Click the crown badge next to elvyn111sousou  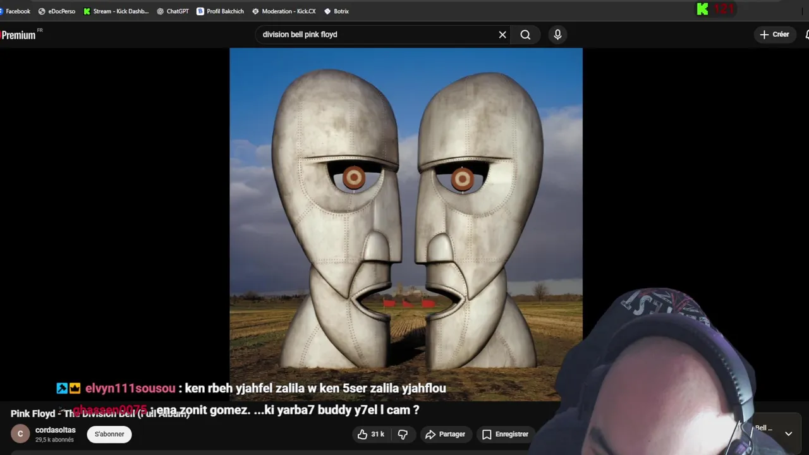[75, 389]
